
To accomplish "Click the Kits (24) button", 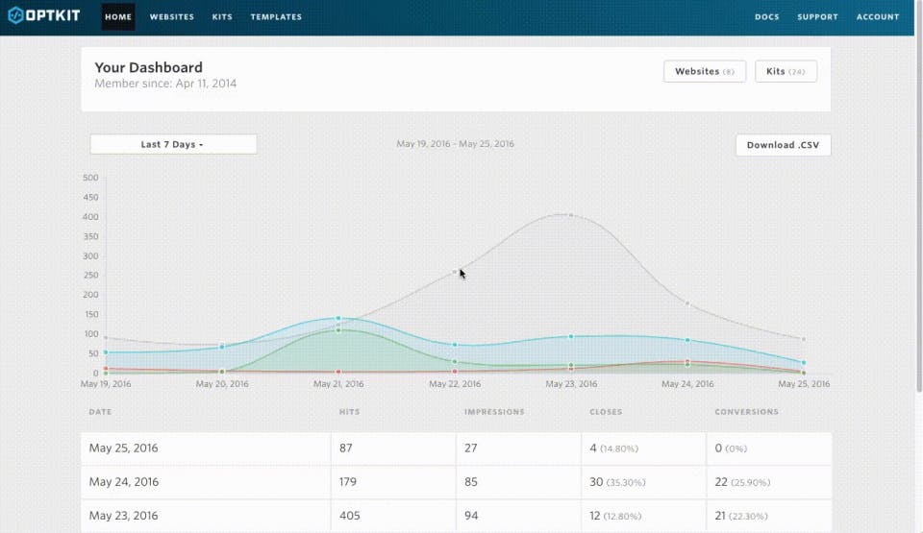I will point(786,71).
